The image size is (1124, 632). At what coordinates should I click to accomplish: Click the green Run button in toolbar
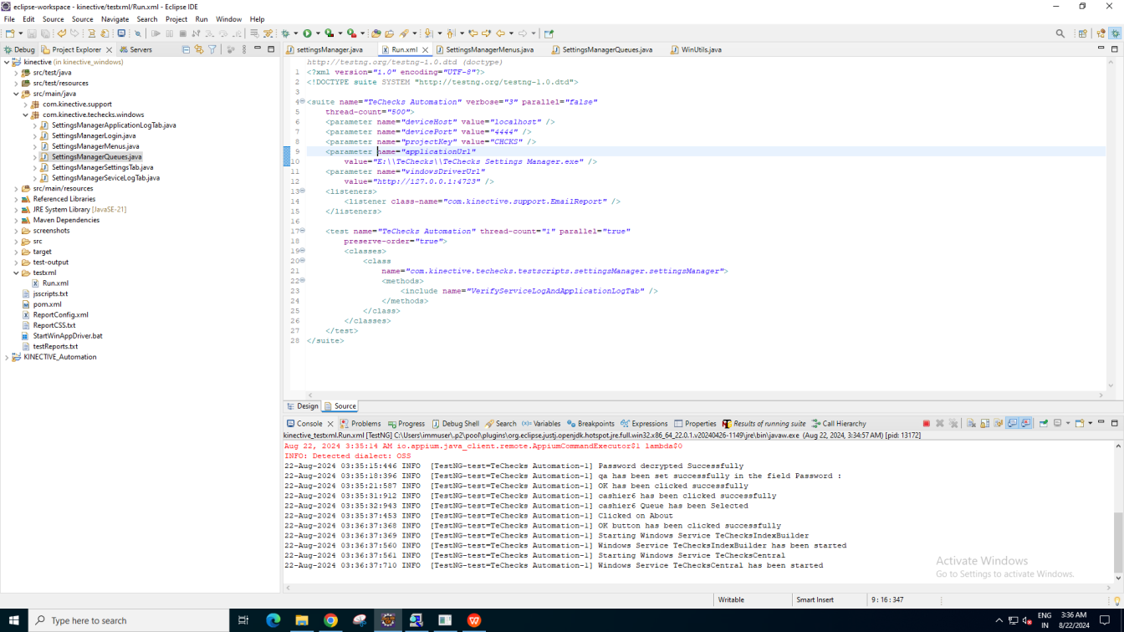click(307, 33)
